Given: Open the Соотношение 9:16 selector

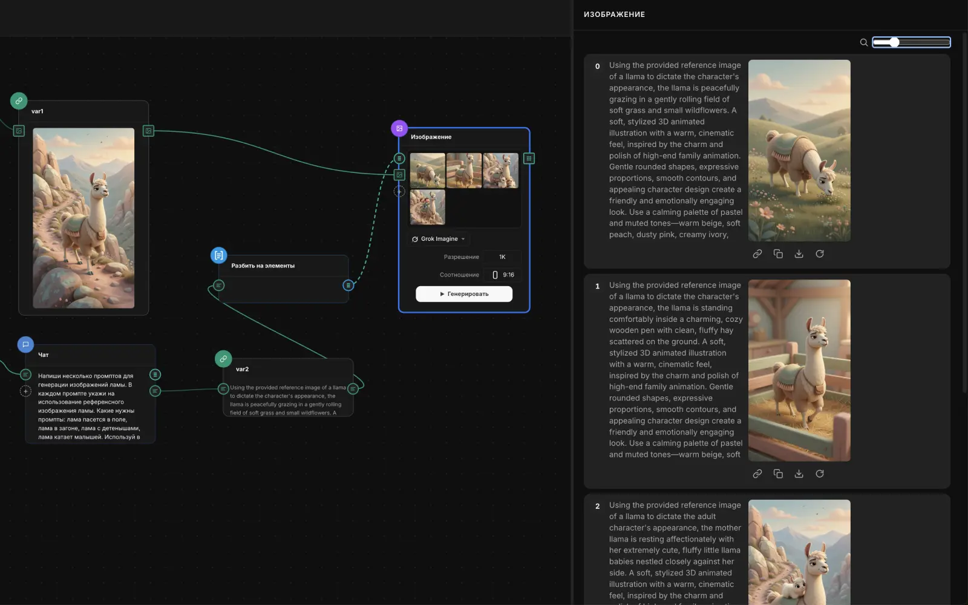Looking at the screenshot, I should 502,275.
